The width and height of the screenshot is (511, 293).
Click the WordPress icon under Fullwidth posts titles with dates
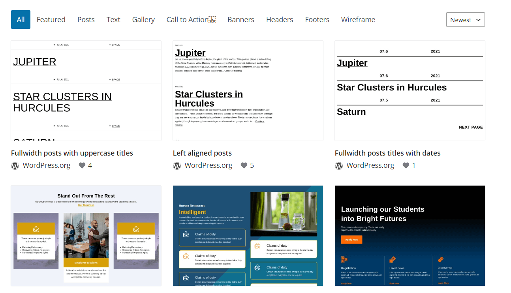338,165
